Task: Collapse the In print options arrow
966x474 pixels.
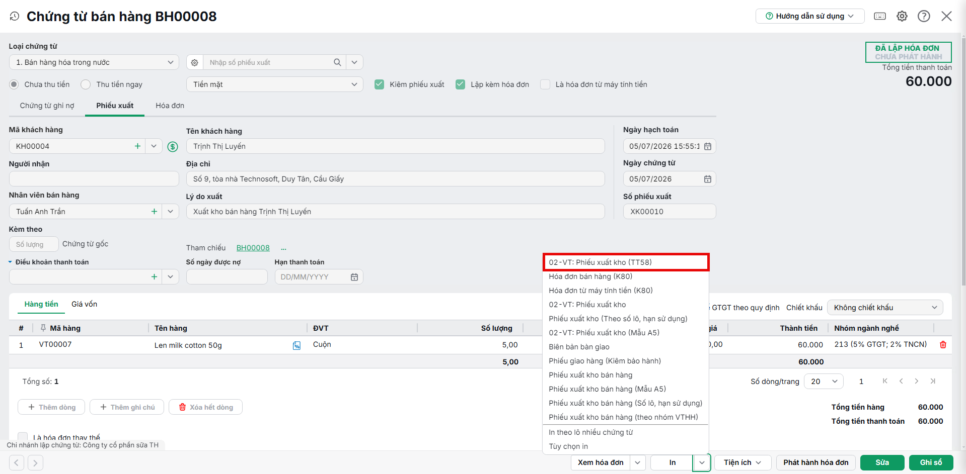Action: (702, 462)
